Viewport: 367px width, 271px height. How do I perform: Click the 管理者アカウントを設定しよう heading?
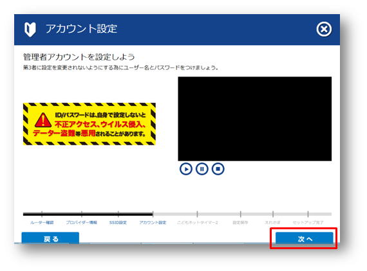[x=79, y=57]
